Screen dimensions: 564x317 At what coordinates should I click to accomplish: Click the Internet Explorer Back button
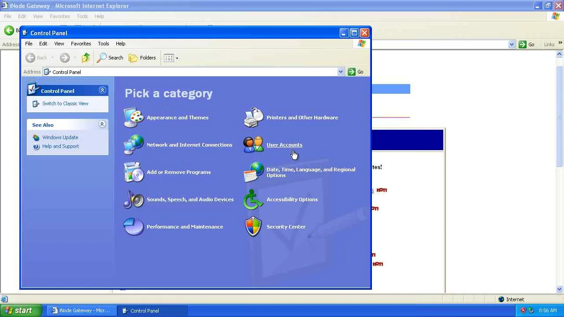click(x=9, y=30)
